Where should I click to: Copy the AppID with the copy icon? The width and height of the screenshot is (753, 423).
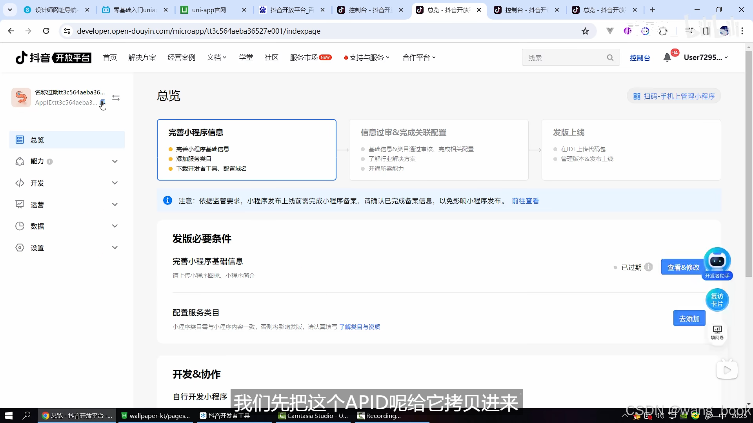click(x=102, y=103)
